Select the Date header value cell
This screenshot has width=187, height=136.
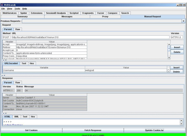coord(51,106)
